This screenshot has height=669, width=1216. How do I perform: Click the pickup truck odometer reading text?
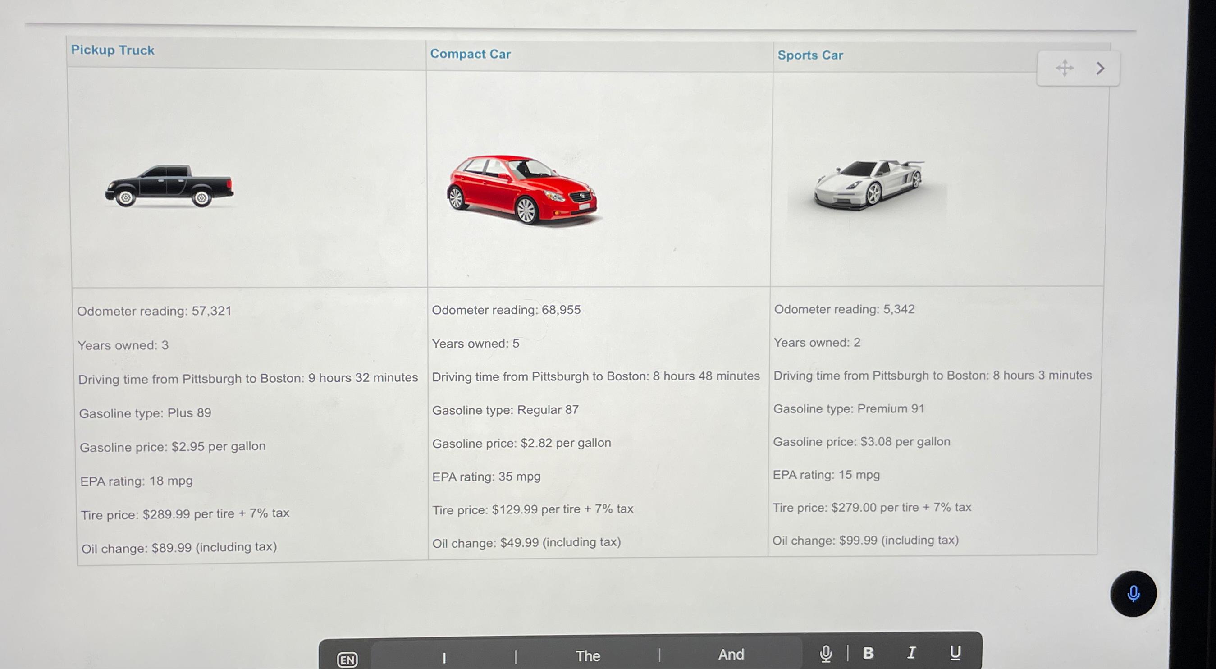coord(154,311)
